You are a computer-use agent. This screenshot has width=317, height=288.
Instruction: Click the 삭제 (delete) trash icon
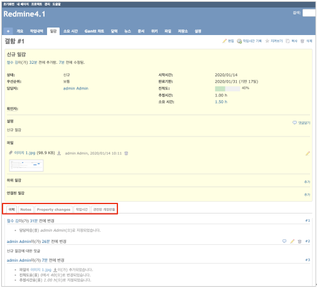(303, 41)
